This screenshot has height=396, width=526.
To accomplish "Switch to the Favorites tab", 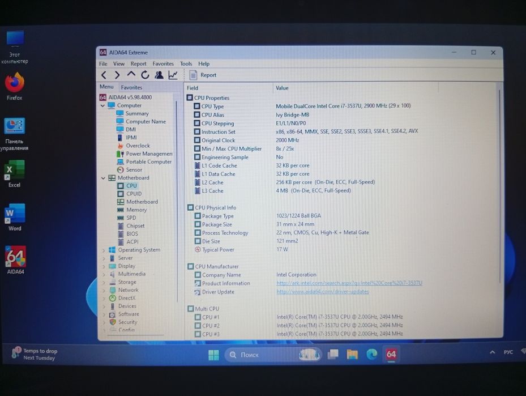I will (x=131, y=88).
